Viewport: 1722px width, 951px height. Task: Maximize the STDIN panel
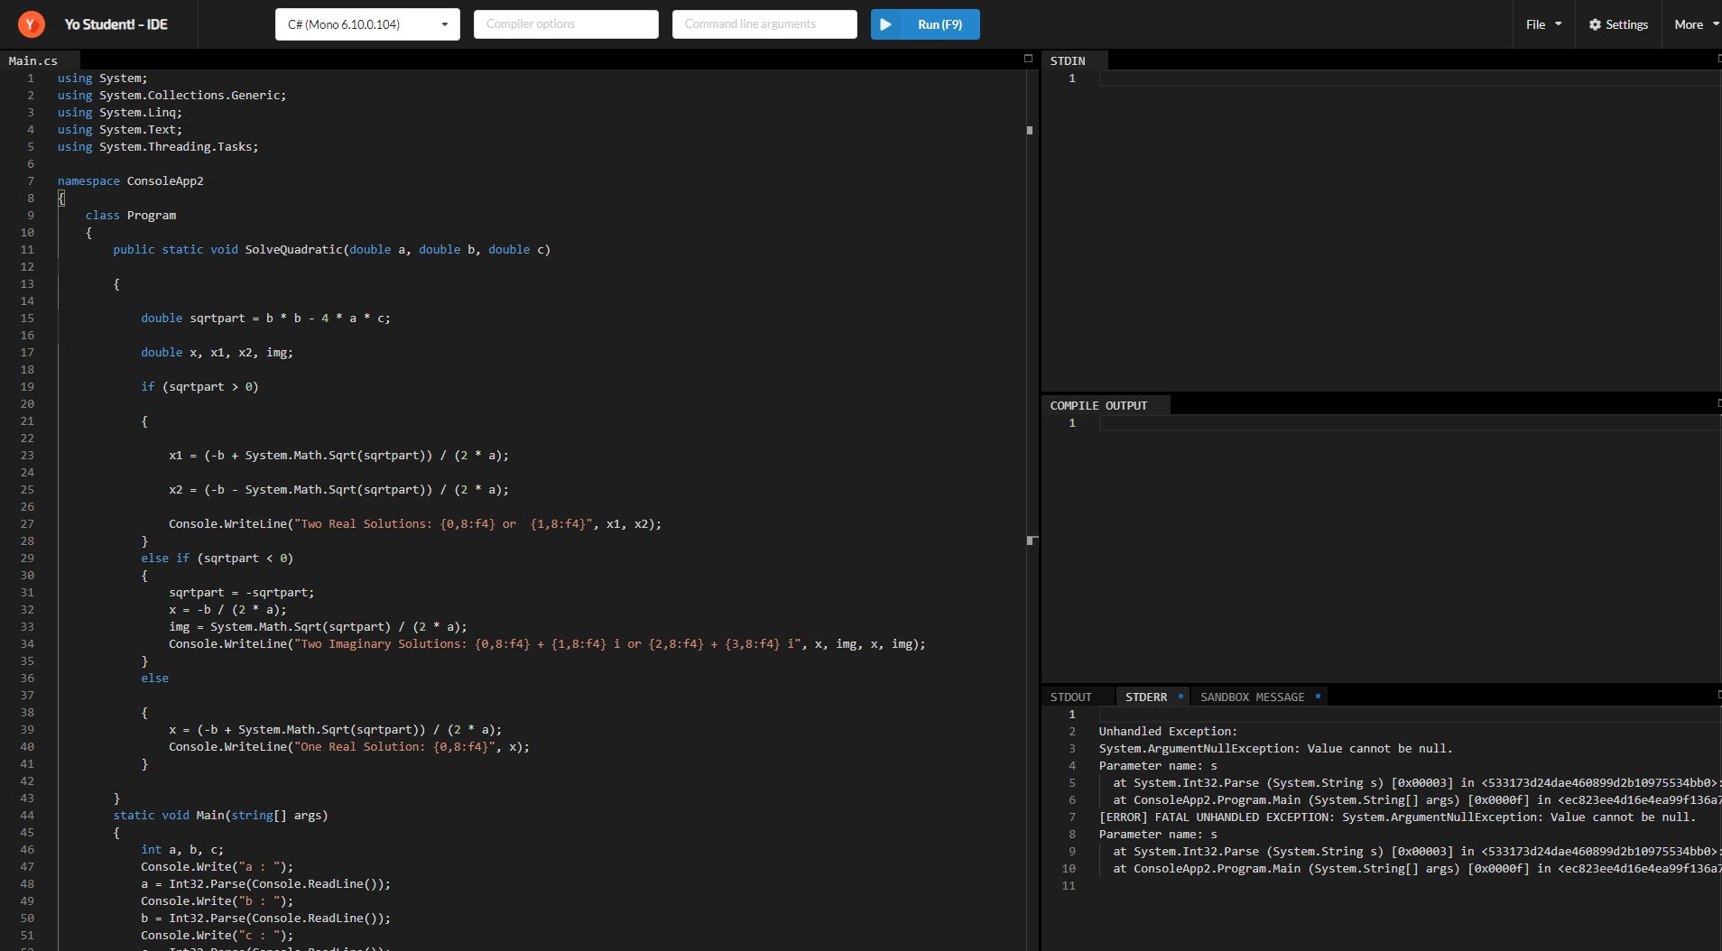[x=1718, y=59]
